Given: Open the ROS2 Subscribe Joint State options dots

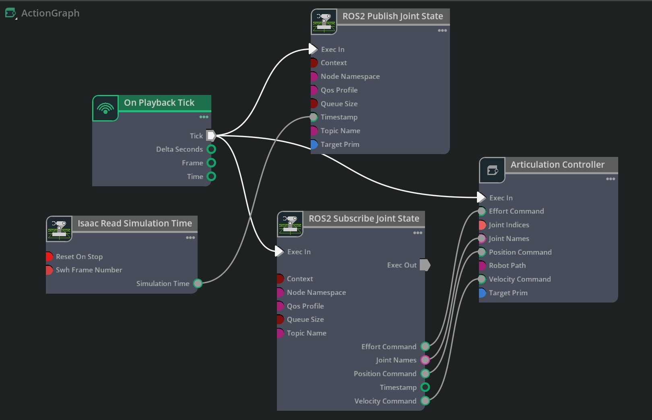Looking at the screenshot, I should point(418,233).
